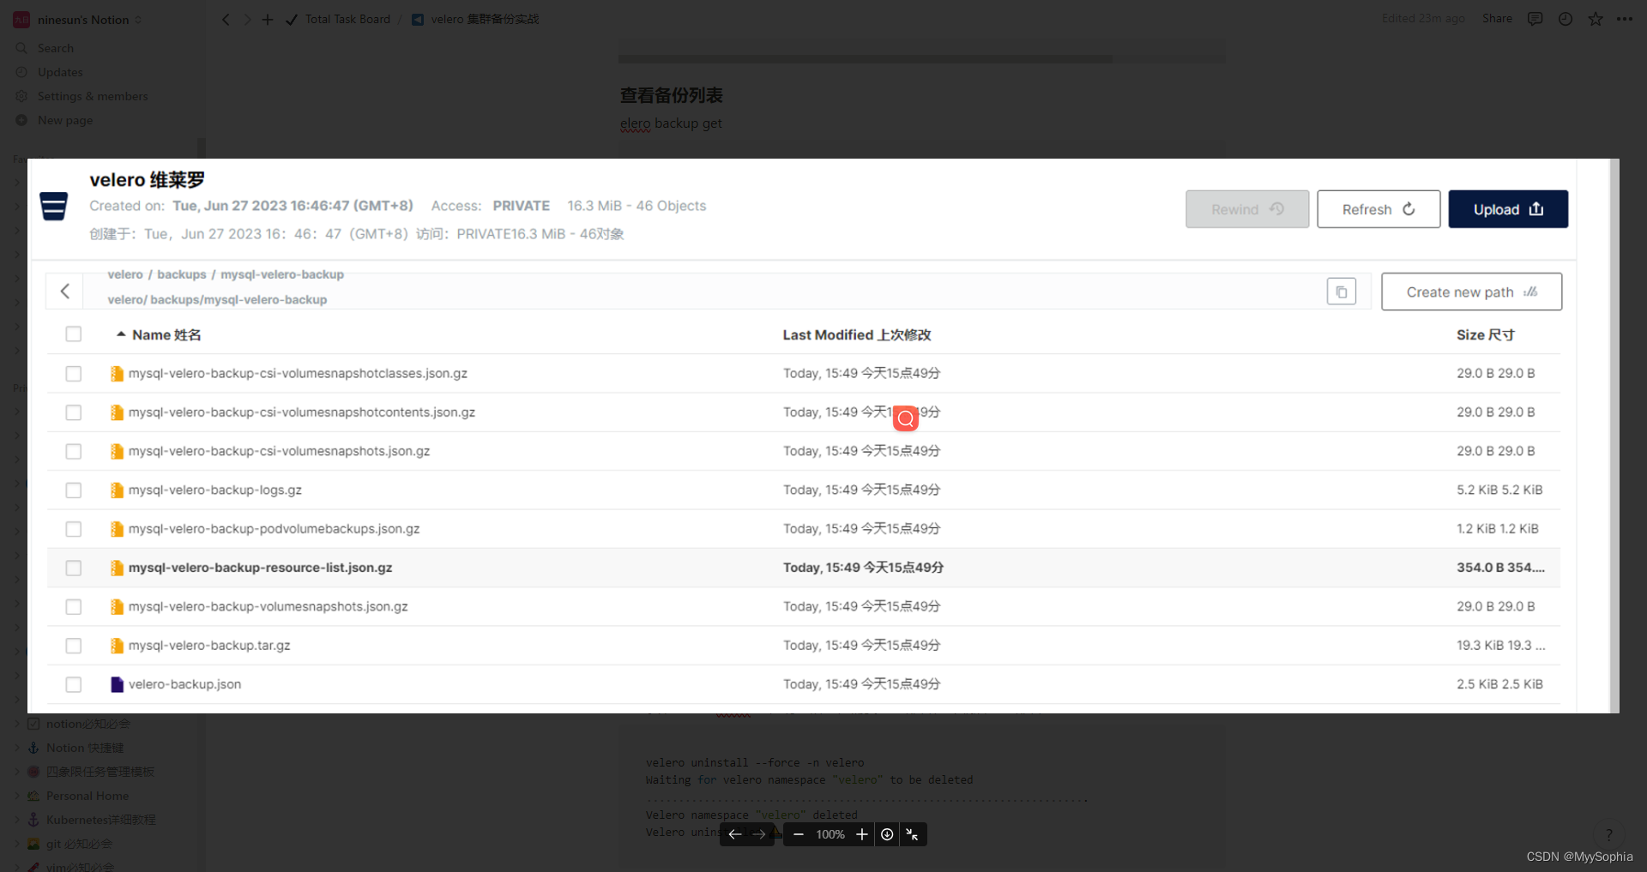Expand the Kubernetes详细教程 sidebar page
This screenshot has width=1647, height=872.
[16, 820]
